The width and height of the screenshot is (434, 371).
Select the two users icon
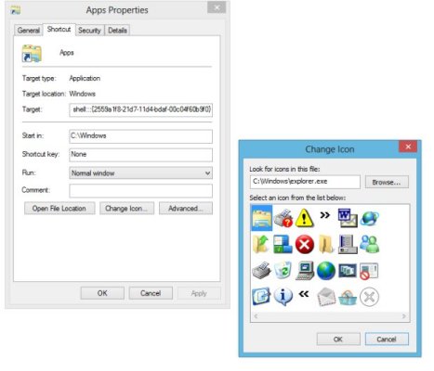click(369, 244)
